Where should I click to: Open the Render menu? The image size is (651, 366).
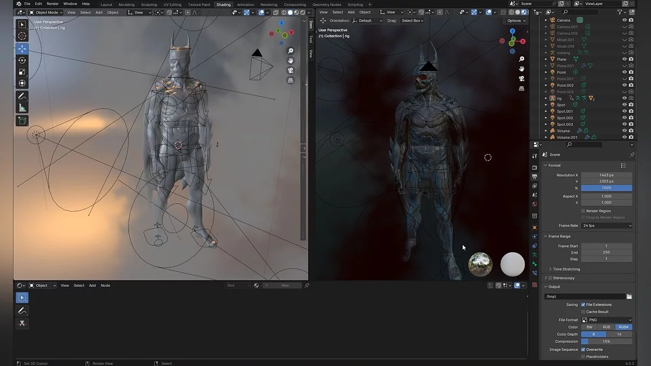(53, 4)
